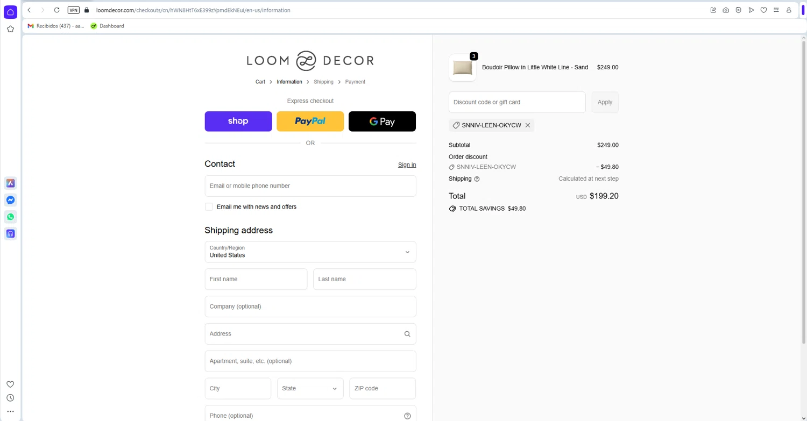Open the ad blocker shield icon
Screen dimensions: 807x421
tap(739, 10)
